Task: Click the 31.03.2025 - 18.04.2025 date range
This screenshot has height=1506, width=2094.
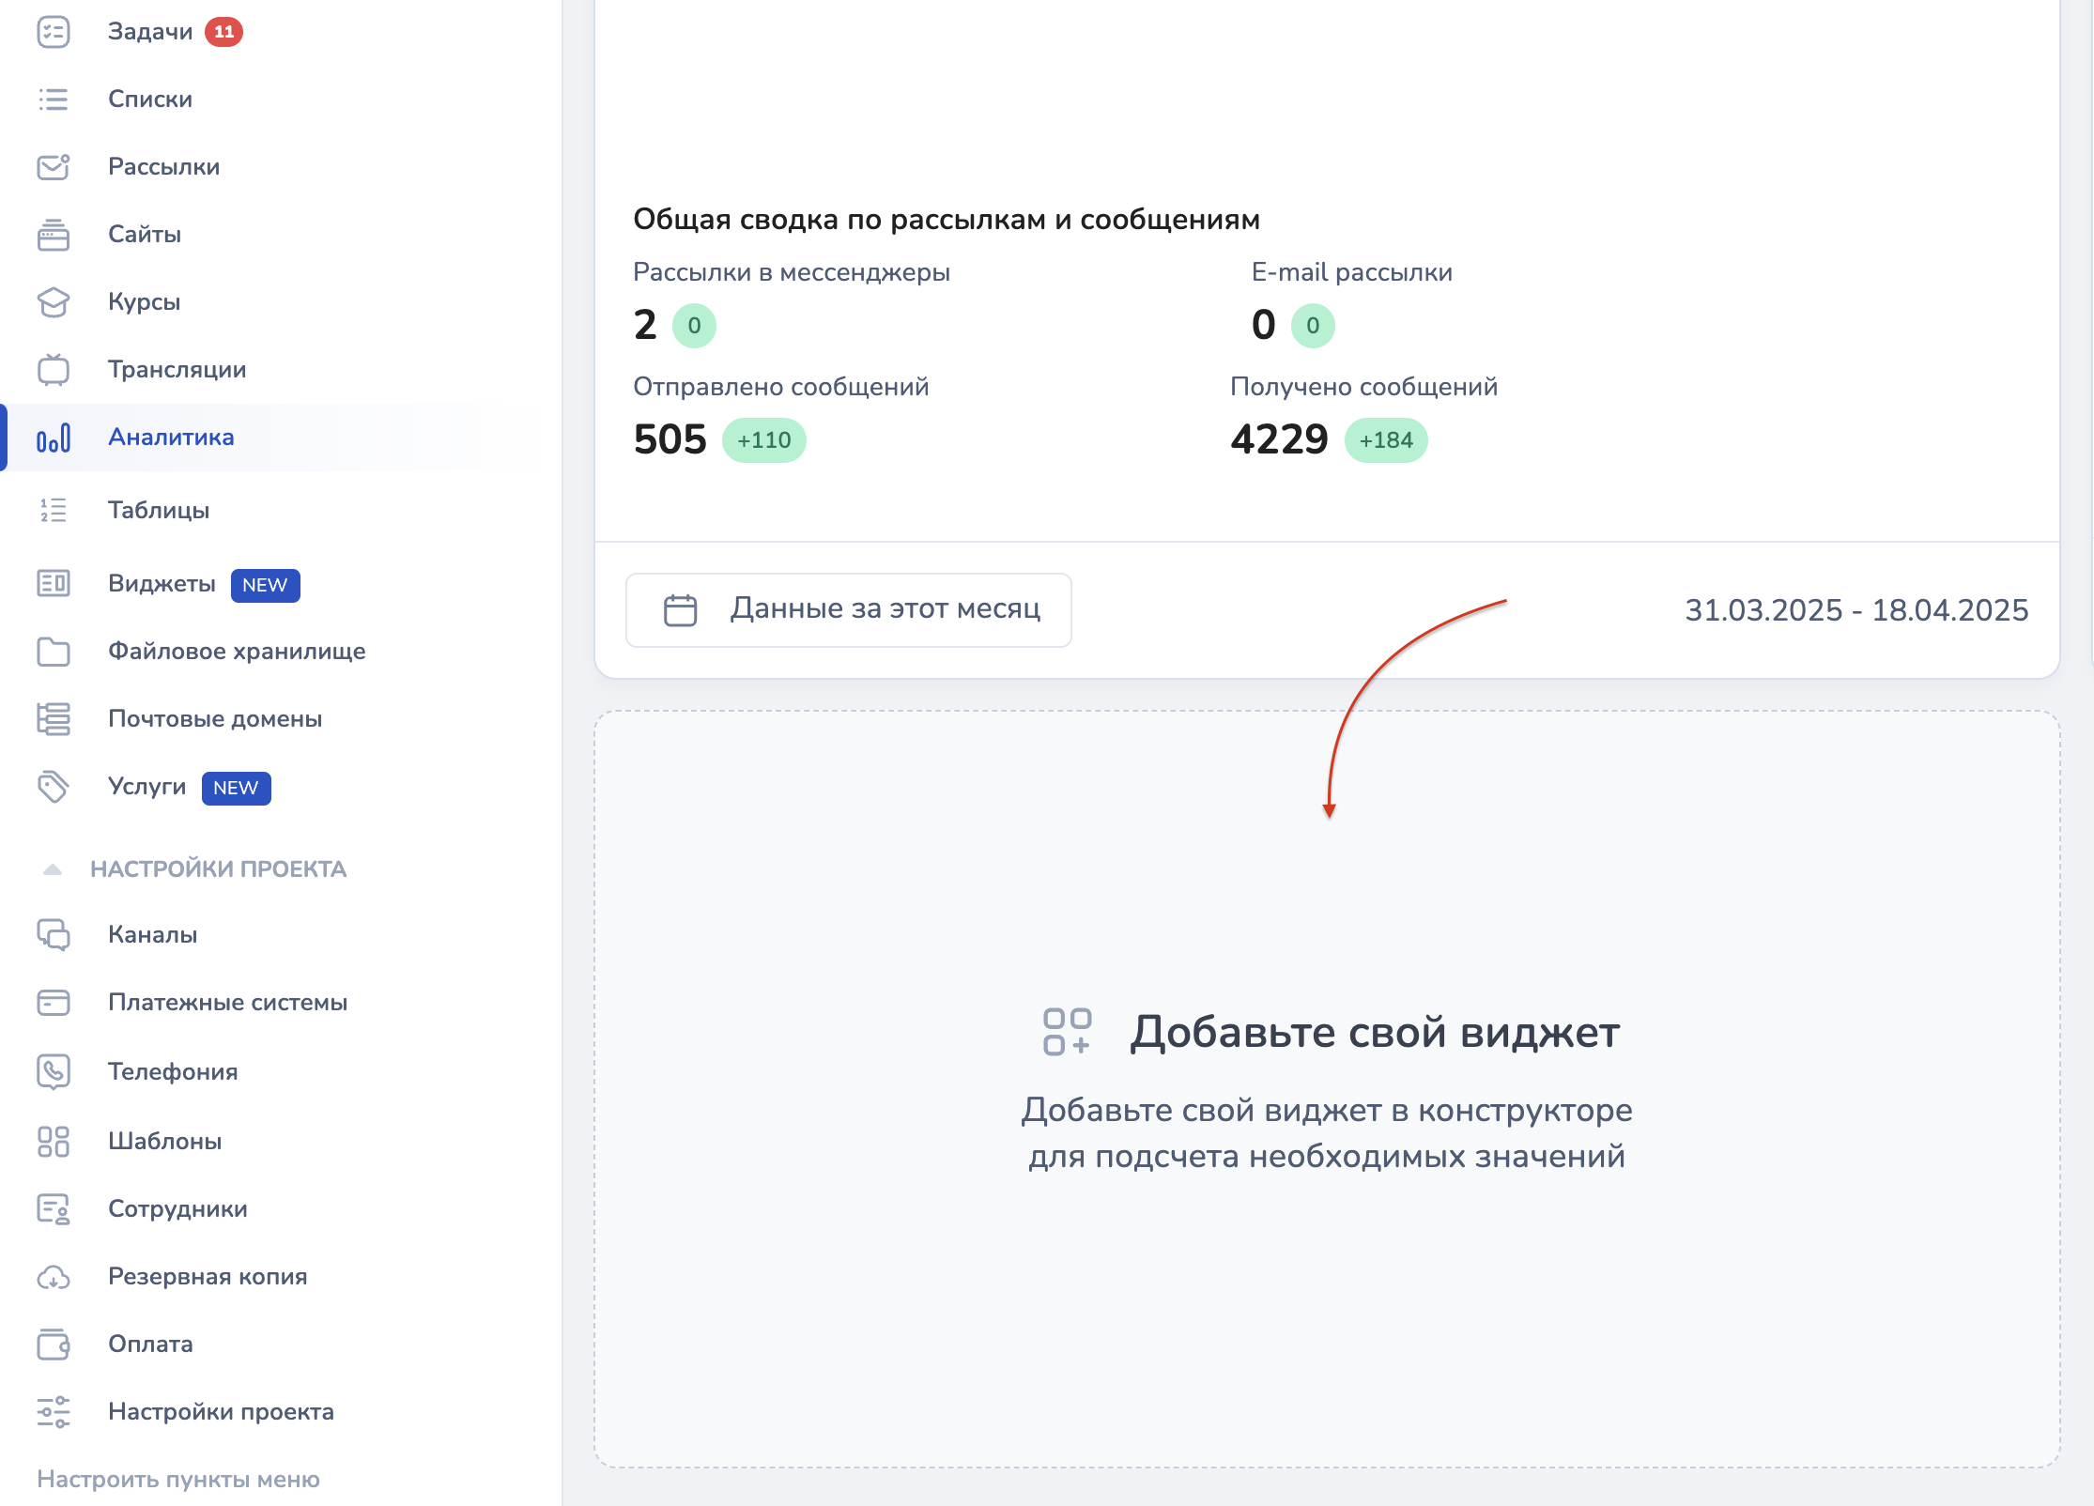Action: (1856, 610)
